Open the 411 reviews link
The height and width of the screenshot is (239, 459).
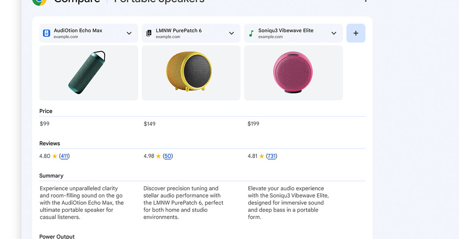[64, 156]
